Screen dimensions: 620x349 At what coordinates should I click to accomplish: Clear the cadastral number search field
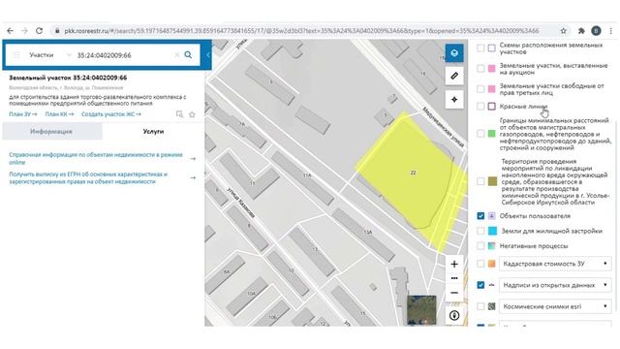pos(176,55)
